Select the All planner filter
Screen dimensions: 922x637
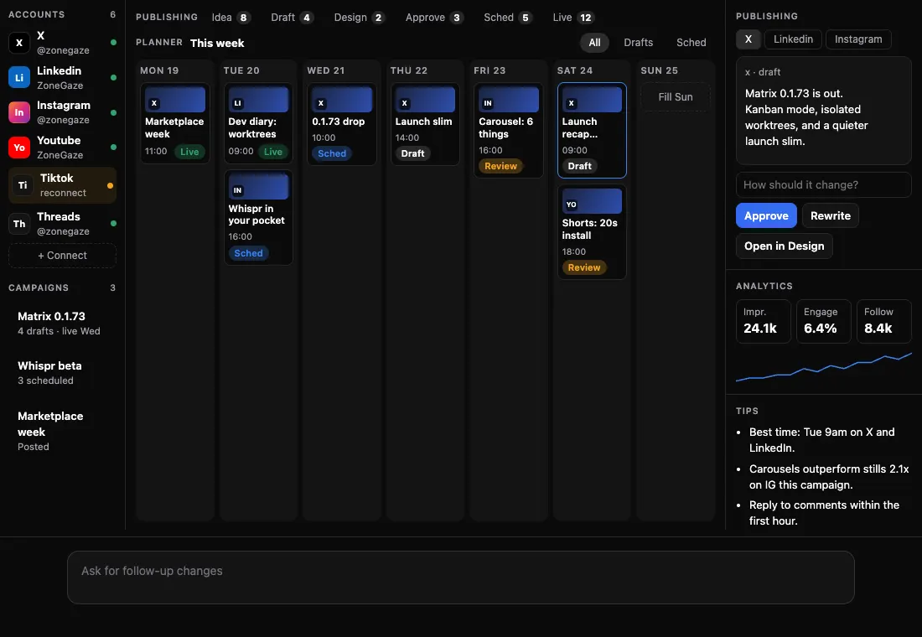(594, 43)
